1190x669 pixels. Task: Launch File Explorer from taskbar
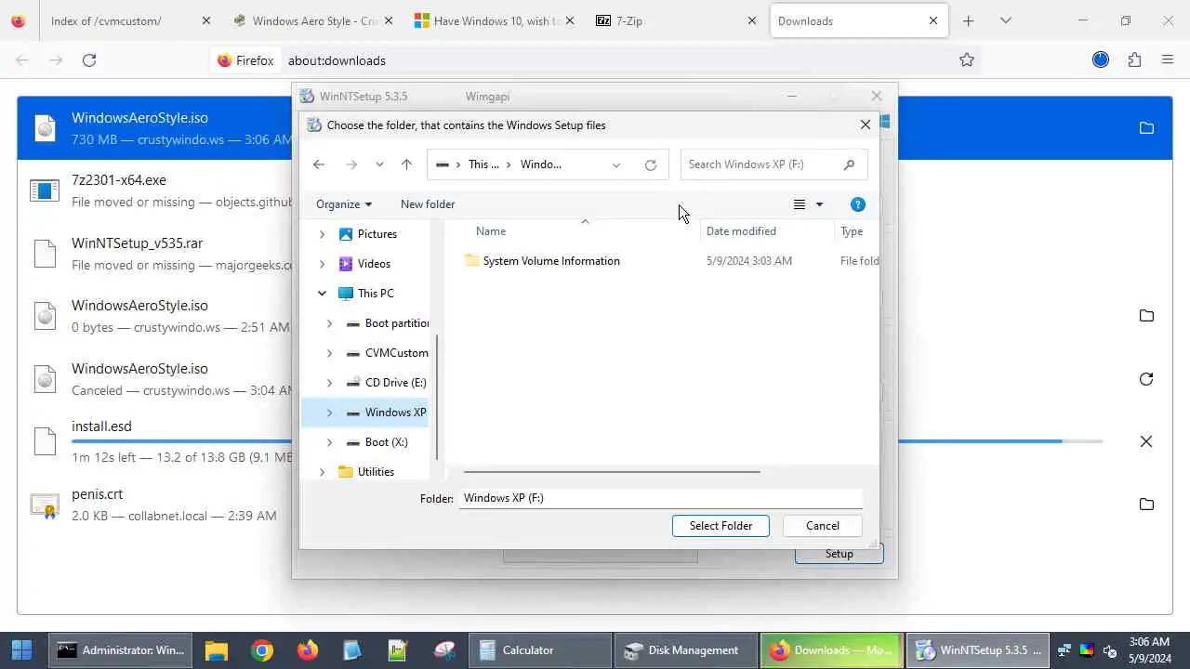pyautogui.click(x=217, y=650)
